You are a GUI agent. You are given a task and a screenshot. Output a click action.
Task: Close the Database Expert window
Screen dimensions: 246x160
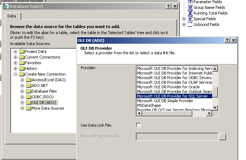click(x=175, y=6)
